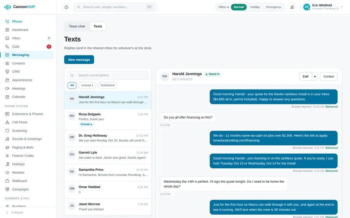Screen dimensions: 350x218
Task: Click the Contact button
Action: tap(329, 76)
